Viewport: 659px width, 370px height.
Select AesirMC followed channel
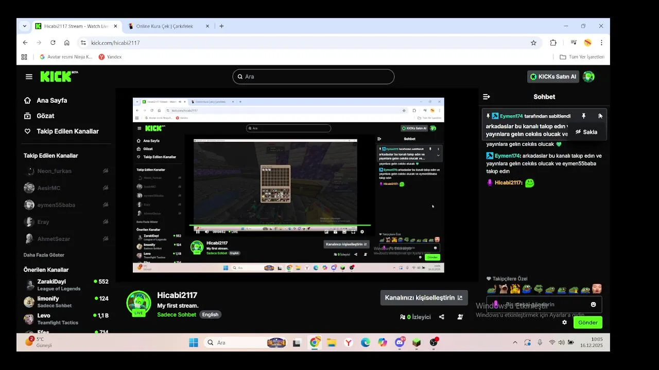(49, 188)
